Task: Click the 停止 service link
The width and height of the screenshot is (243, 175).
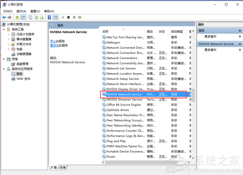Action: tap(53, 41)
